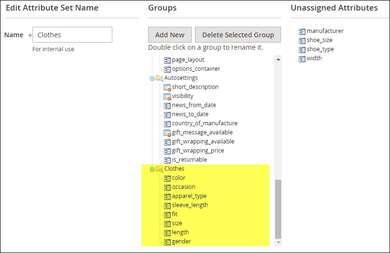
Task: Select the country_of_manufacture attribute
Action: (x=205, y=123)
